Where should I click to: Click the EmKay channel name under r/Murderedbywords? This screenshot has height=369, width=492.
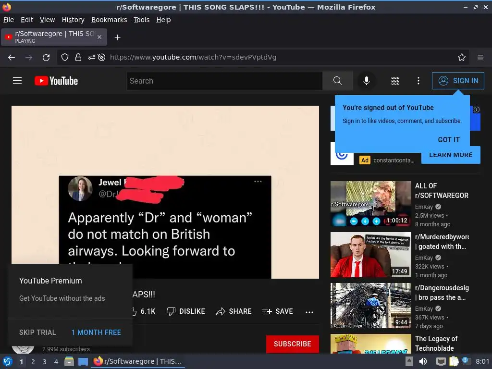coord(424,258)
